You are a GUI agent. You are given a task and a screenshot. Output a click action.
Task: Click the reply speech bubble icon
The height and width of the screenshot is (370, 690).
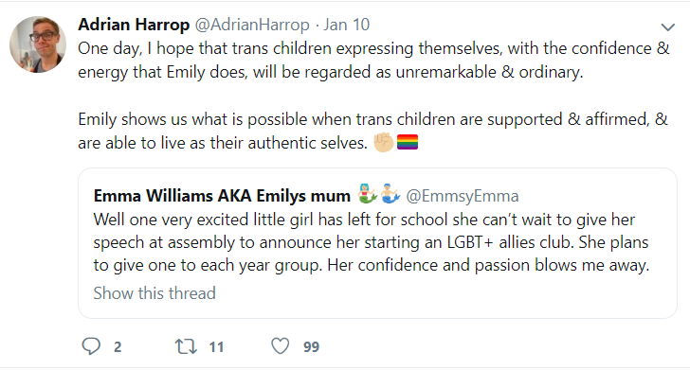coord(91,346)
